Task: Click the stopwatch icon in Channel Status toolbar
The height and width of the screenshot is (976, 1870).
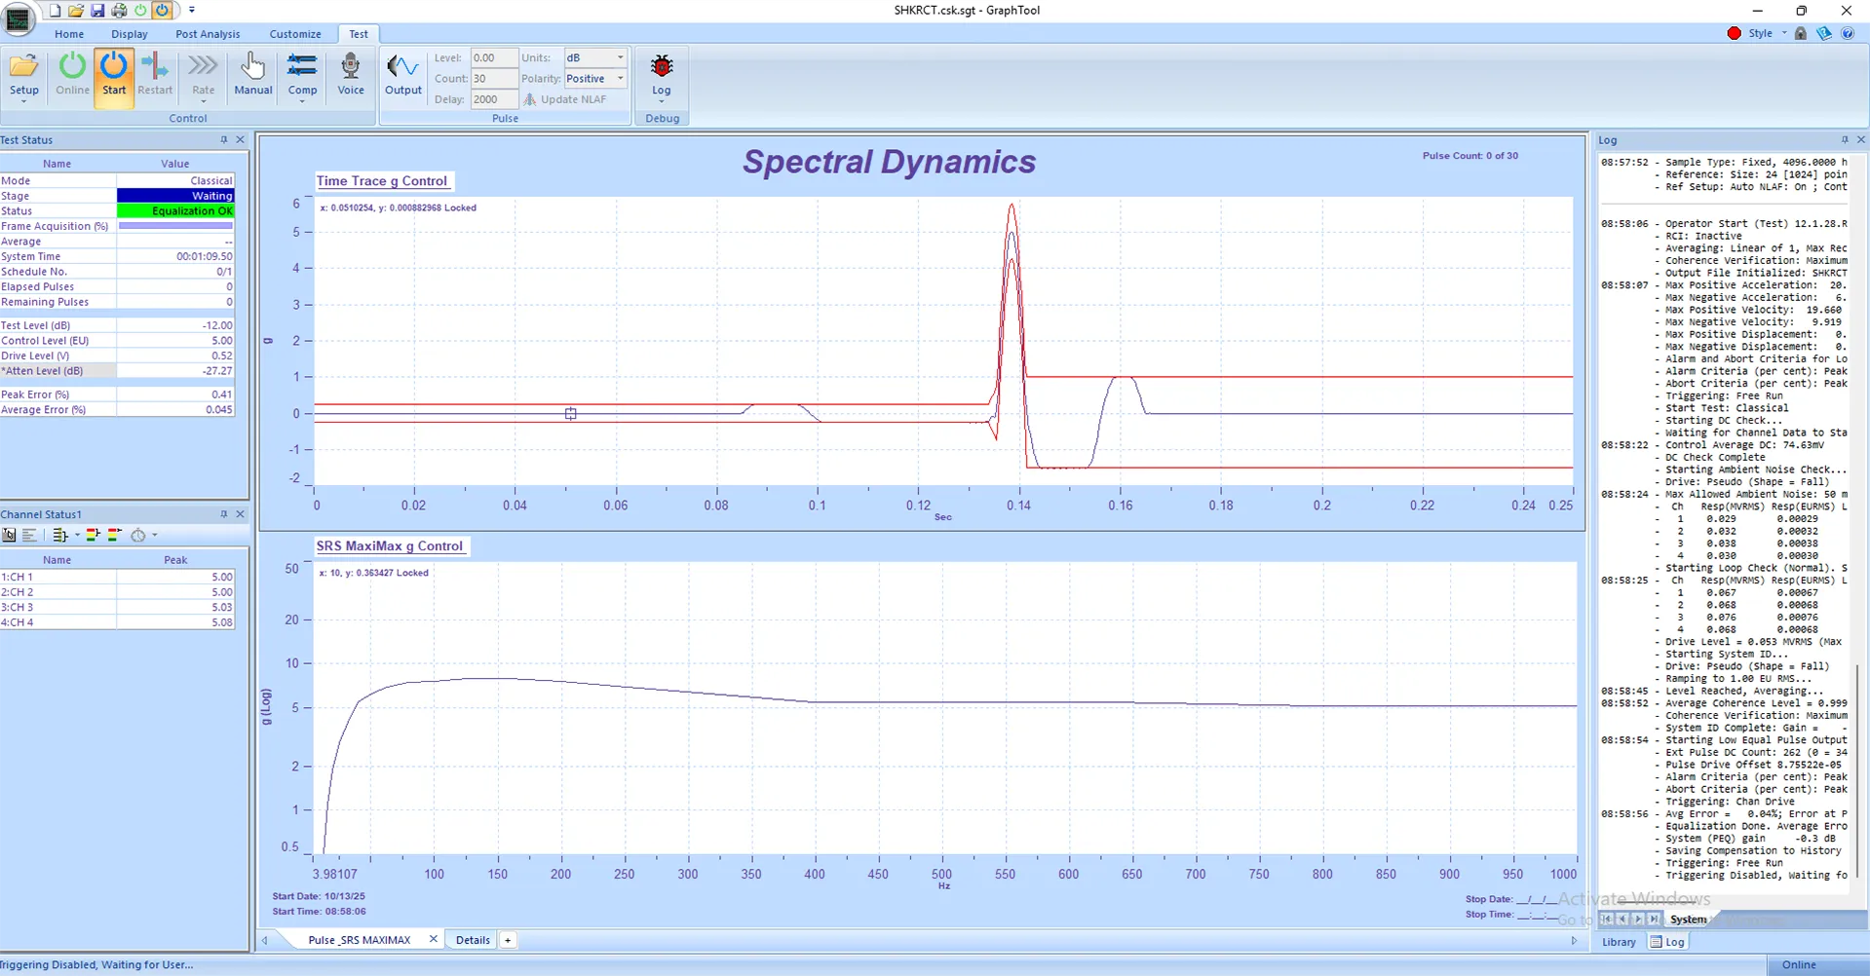Action: (138, 535)
